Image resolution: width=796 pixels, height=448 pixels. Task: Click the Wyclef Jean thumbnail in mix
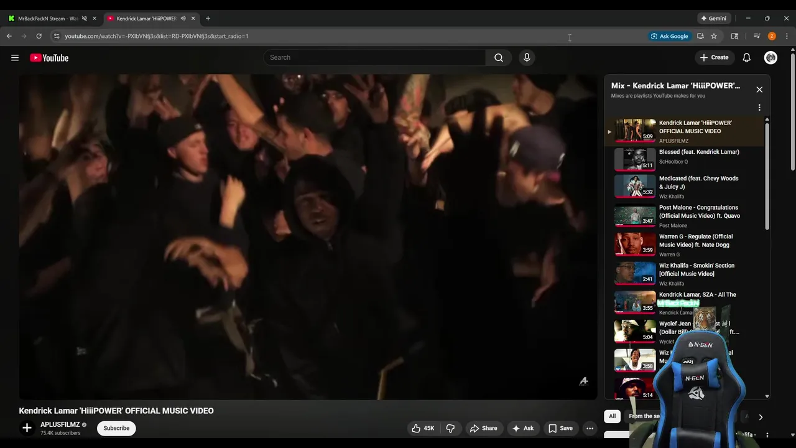coord(635,332)
